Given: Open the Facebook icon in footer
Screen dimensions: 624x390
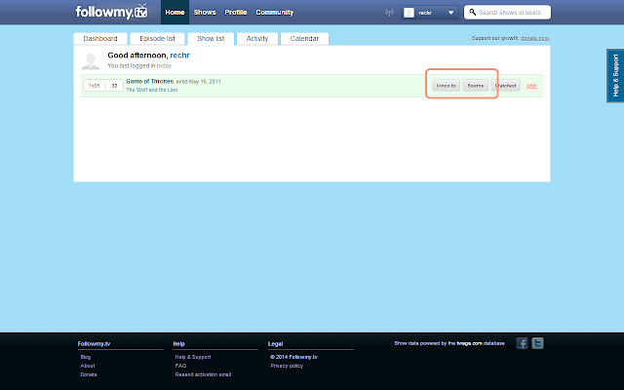Looking at the screenshot, I should click(x=523, y=343).
